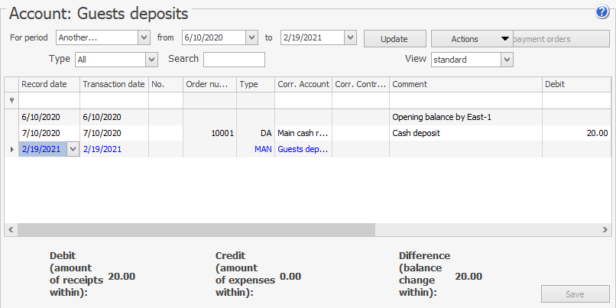Open the Actions menu button
616x308 pixels.
(472, 39)
